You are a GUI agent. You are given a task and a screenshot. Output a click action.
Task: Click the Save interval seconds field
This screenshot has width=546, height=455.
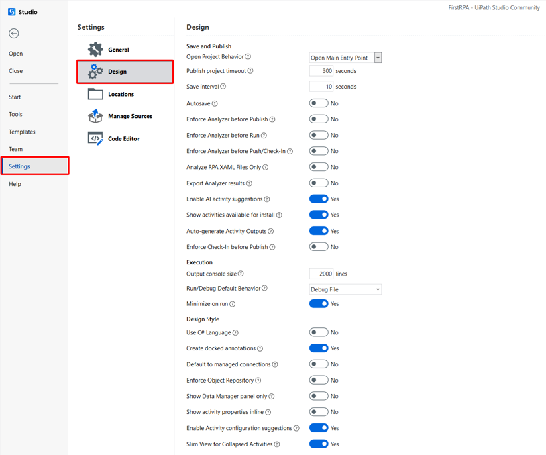coord(321,86)
